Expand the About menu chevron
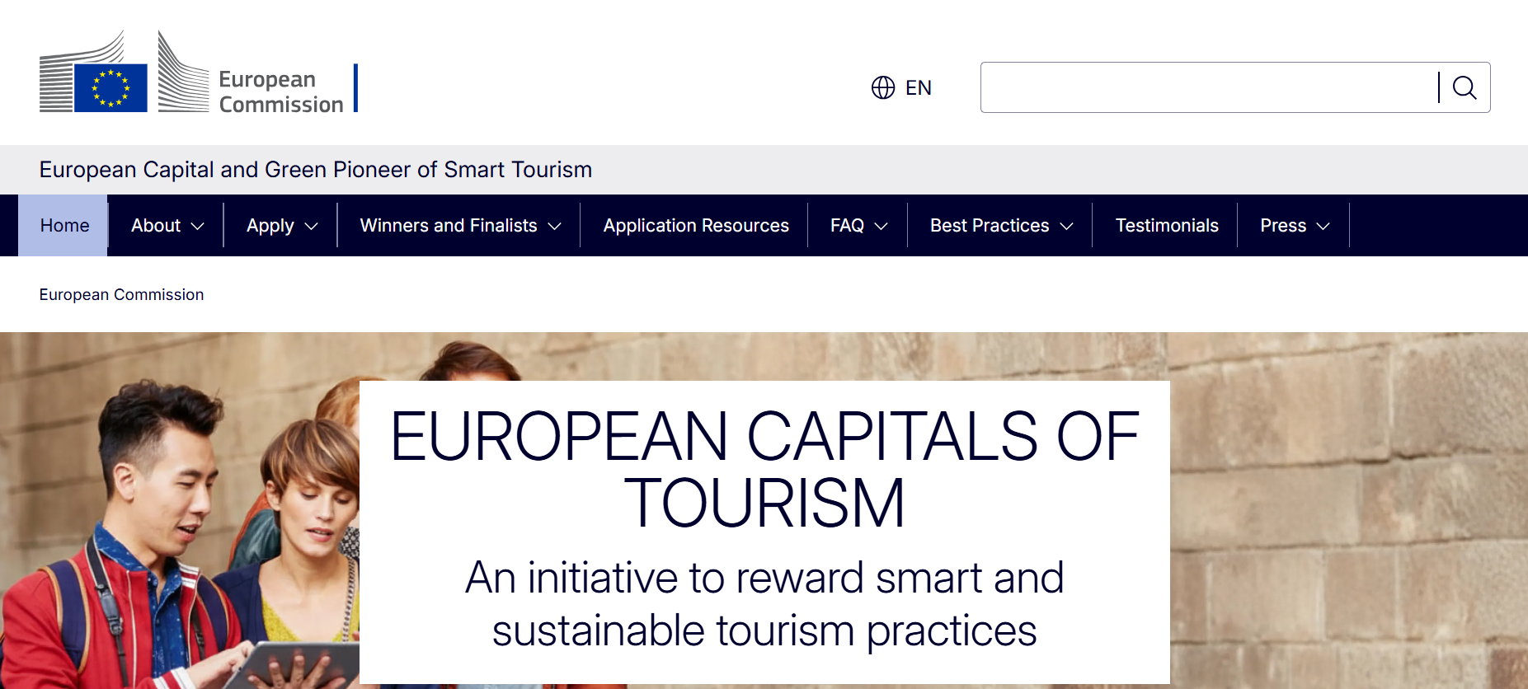The height and width of the screenshot is (689, 1528). coord(198,226)
